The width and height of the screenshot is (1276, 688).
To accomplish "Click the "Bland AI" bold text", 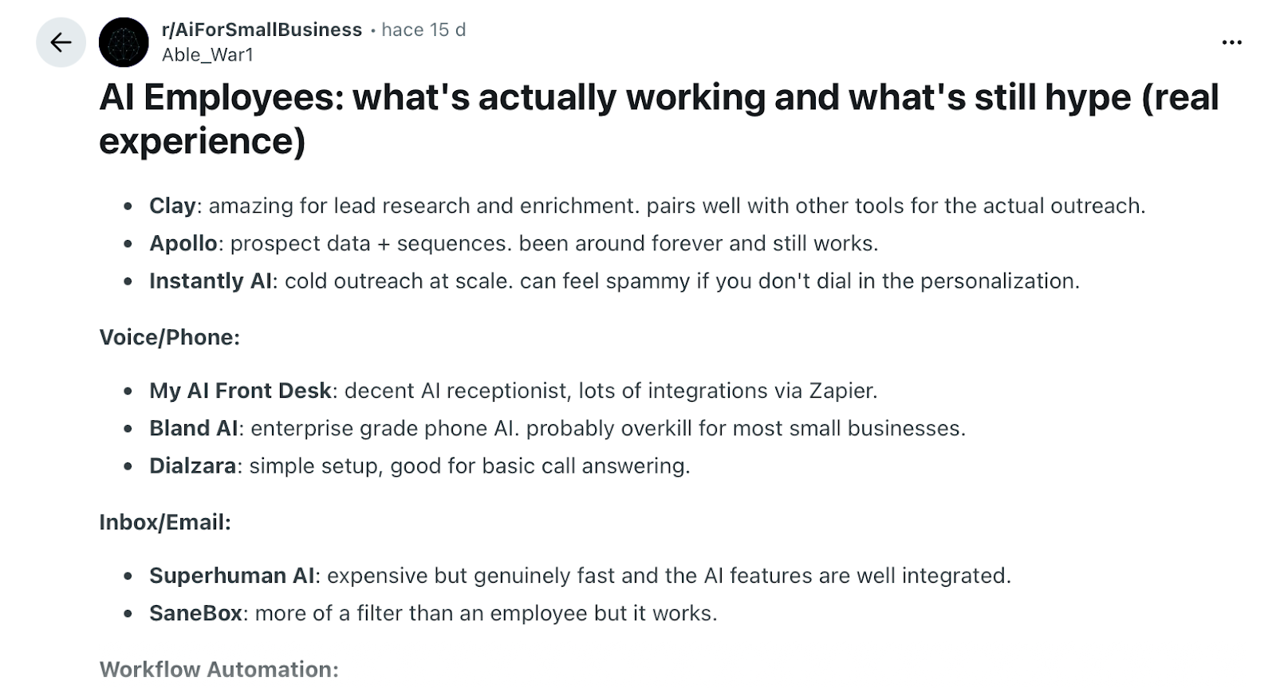I will pos(193,428).
